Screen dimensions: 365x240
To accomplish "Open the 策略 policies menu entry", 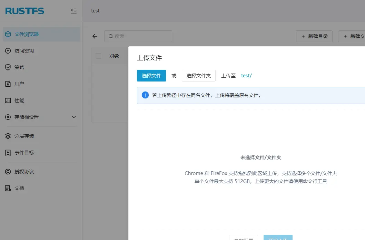I will (8, 67).
